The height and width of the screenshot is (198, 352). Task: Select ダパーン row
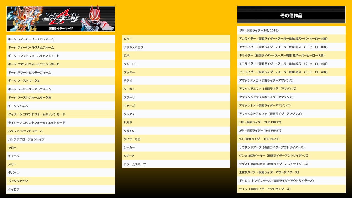(61, 172)
